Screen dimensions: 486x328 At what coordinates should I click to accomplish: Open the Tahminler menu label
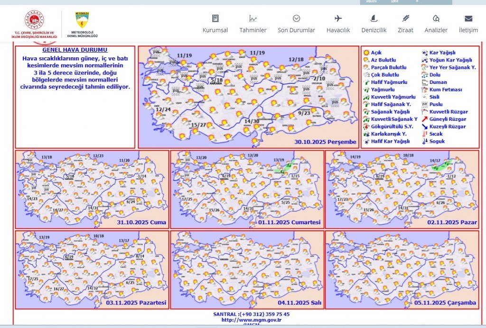tap(253, 30)
